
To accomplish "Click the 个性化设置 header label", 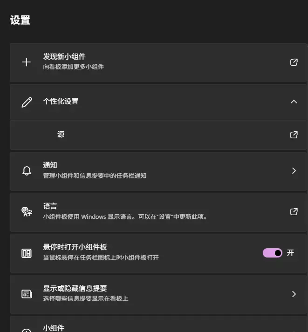I will point(61,101).
